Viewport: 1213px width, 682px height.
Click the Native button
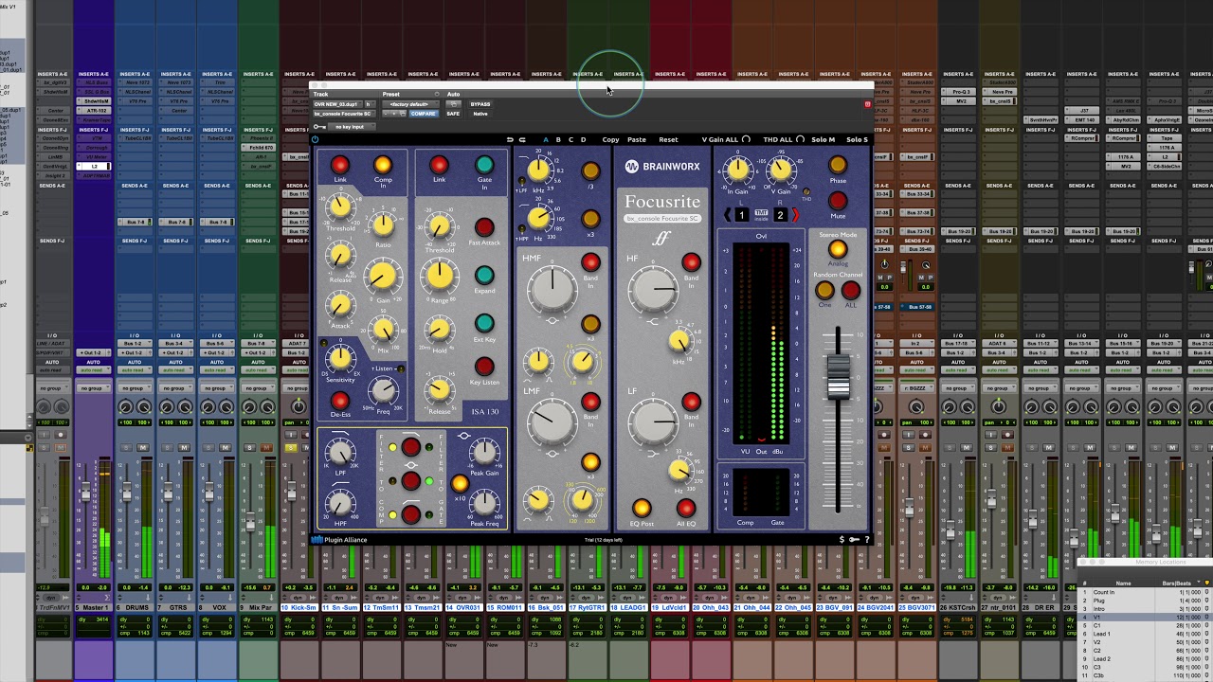click(x=480, y=114)
